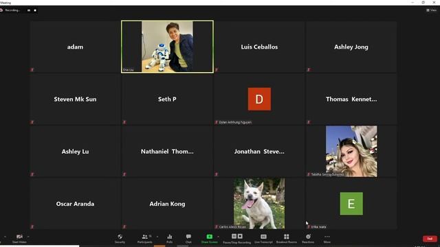
Task: Select the Adrian Kong participant tile
Action: click(x=167, y=204)
